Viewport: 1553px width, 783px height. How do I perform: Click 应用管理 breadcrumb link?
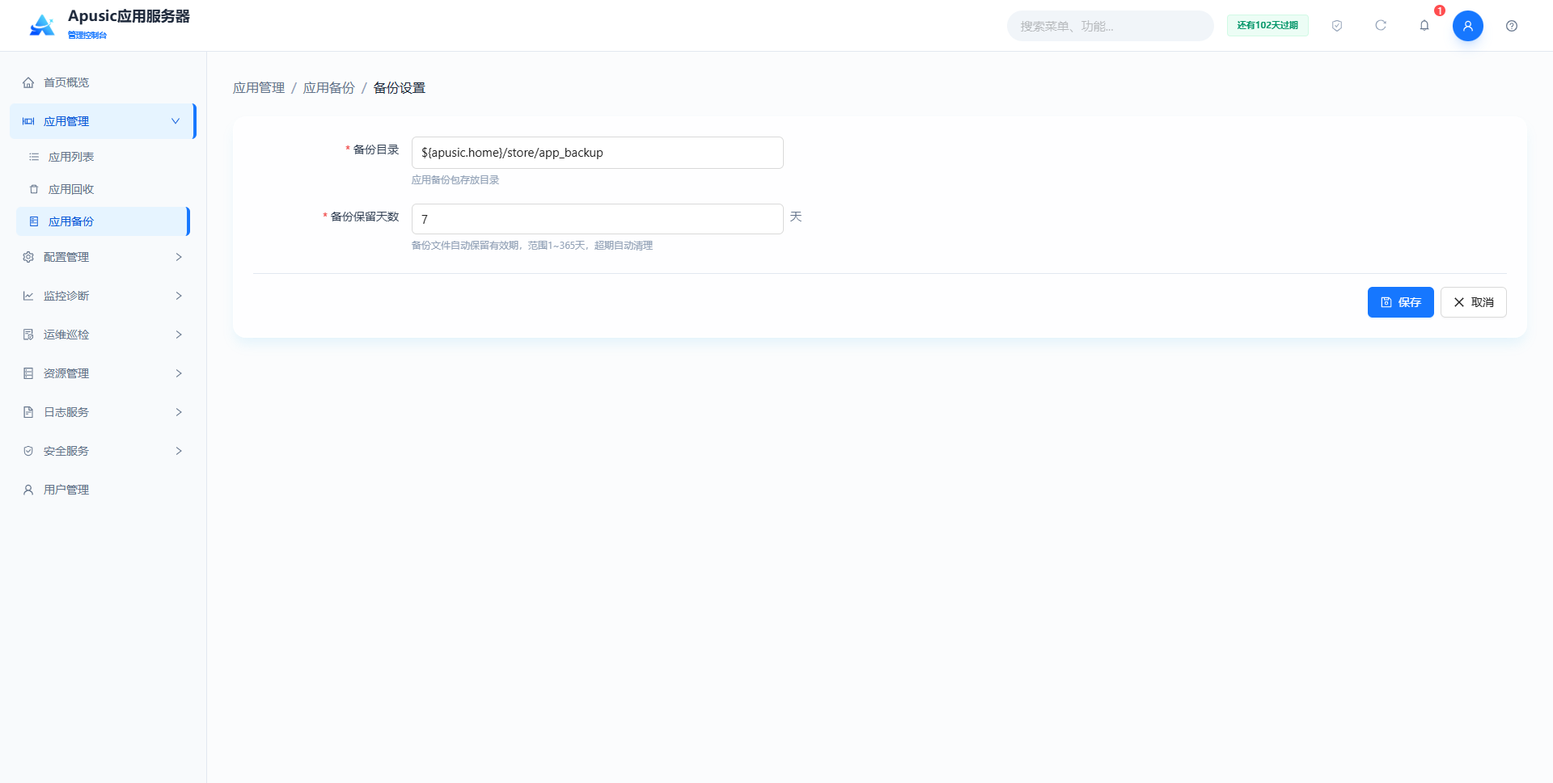pyautogui.click(x=259, y=88)
